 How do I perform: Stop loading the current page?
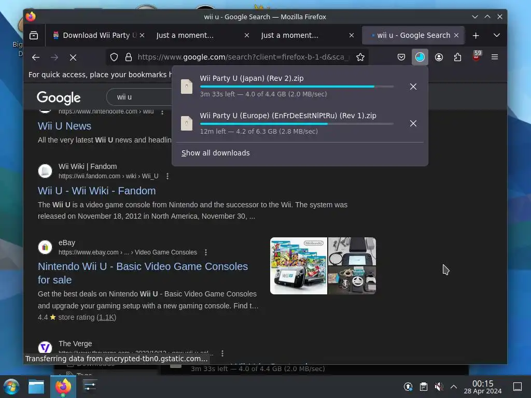pyautogui.click(x=73, y=57)
